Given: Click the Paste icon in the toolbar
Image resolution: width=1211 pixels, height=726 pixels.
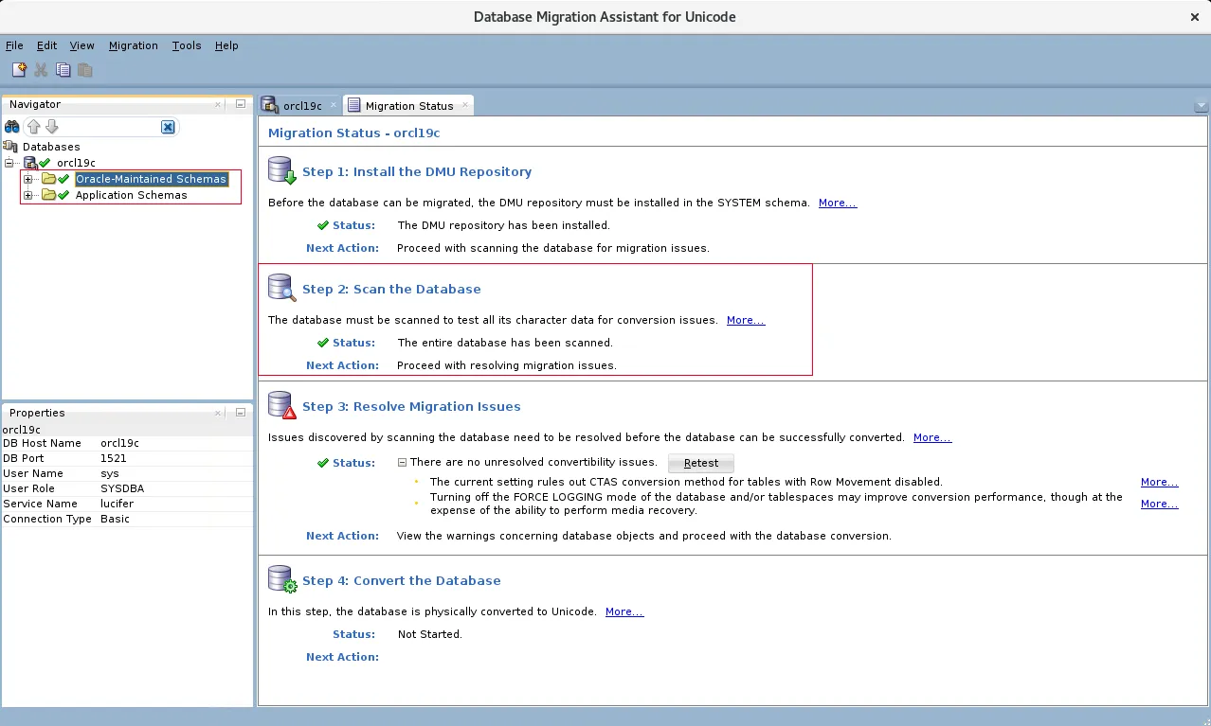Looking at the screenshot, I should click(x=84, y=69).
